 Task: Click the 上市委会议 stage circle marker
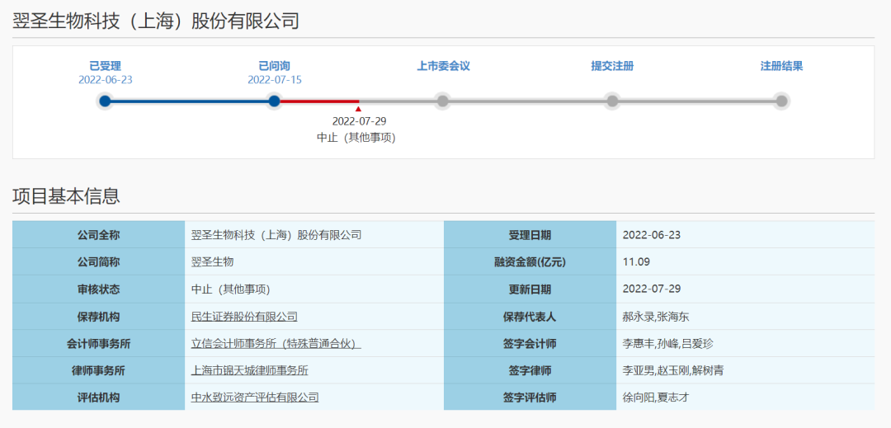(443, 101)
